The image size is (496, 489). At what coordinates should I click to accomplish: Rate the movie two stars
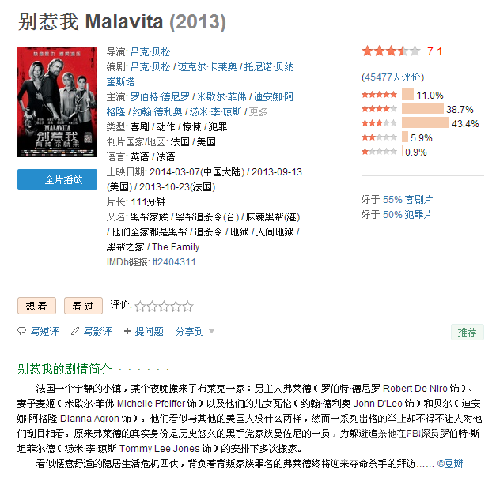click(x=152, y=307)
